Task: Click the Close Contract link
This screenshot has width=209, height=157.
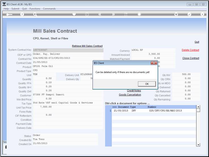Action: (191, 58)
